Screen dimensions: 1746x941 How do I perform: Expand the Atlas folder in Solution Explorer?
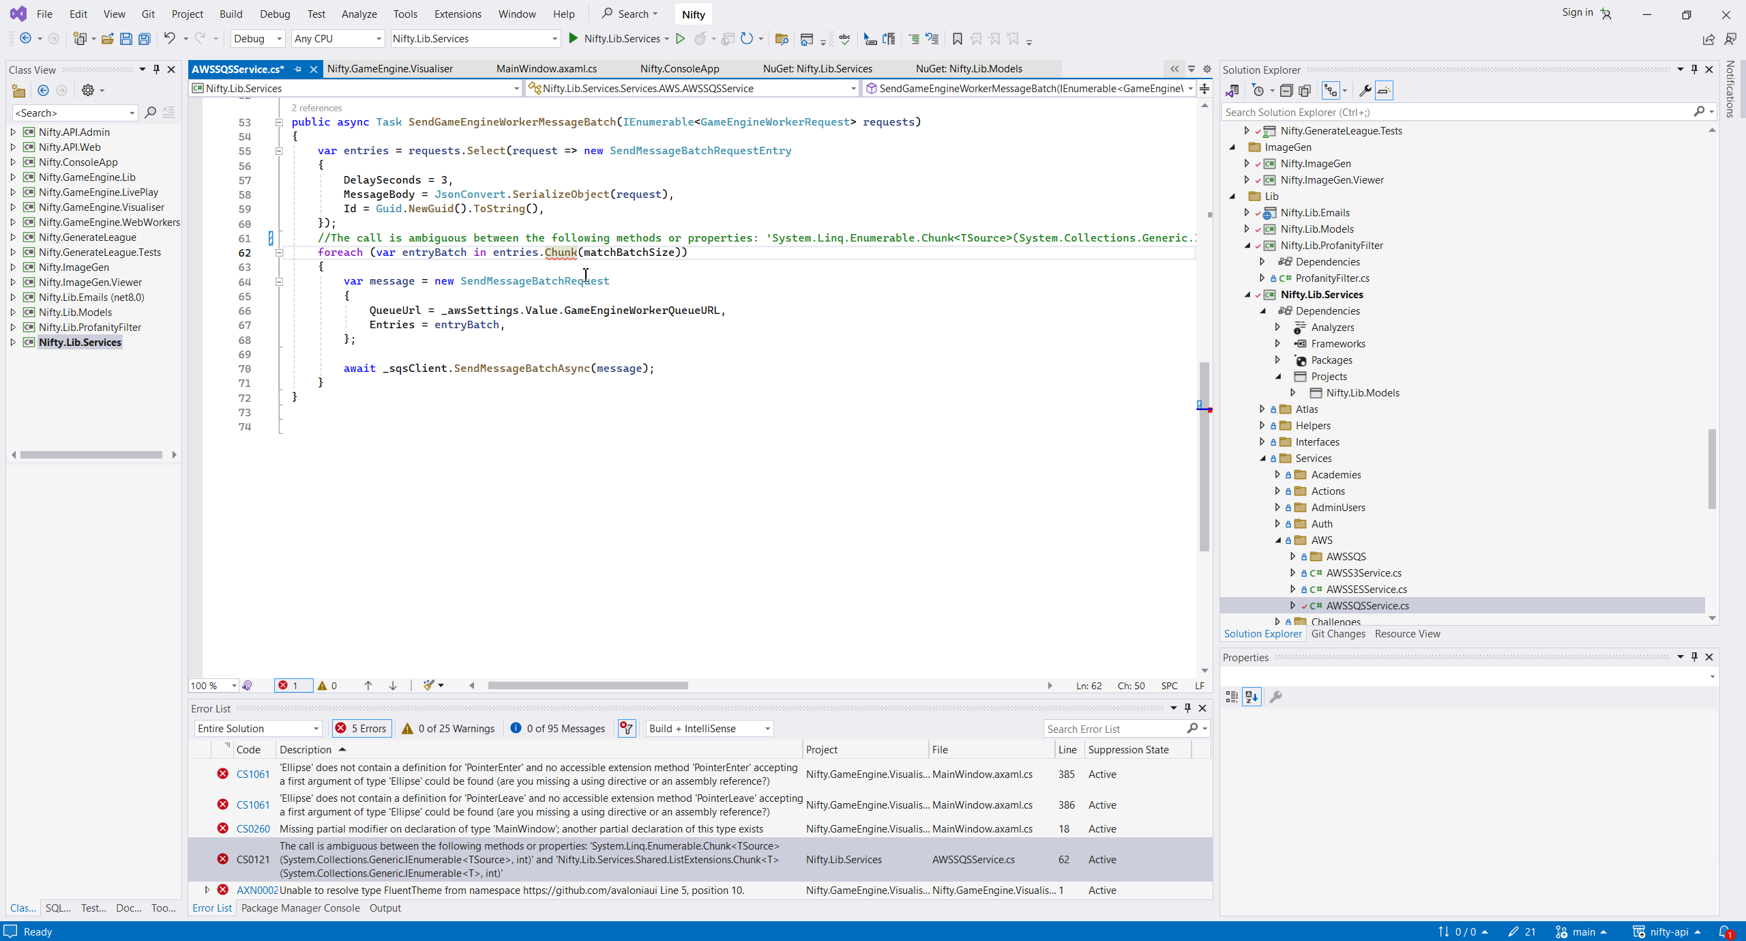[x=1262, y=409]
